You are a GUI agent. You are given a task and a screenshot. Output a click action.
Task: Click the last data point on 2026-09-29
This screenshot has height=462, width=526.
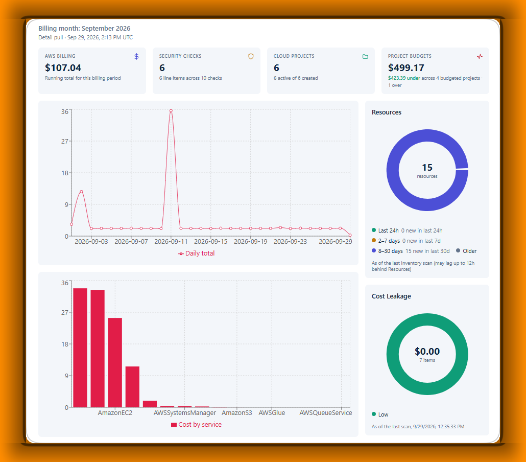point(350,235)
